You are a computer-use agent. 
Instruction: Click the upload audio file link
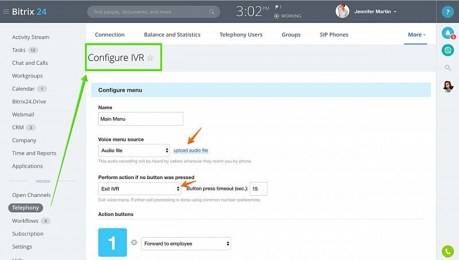(x=190, y=150)
